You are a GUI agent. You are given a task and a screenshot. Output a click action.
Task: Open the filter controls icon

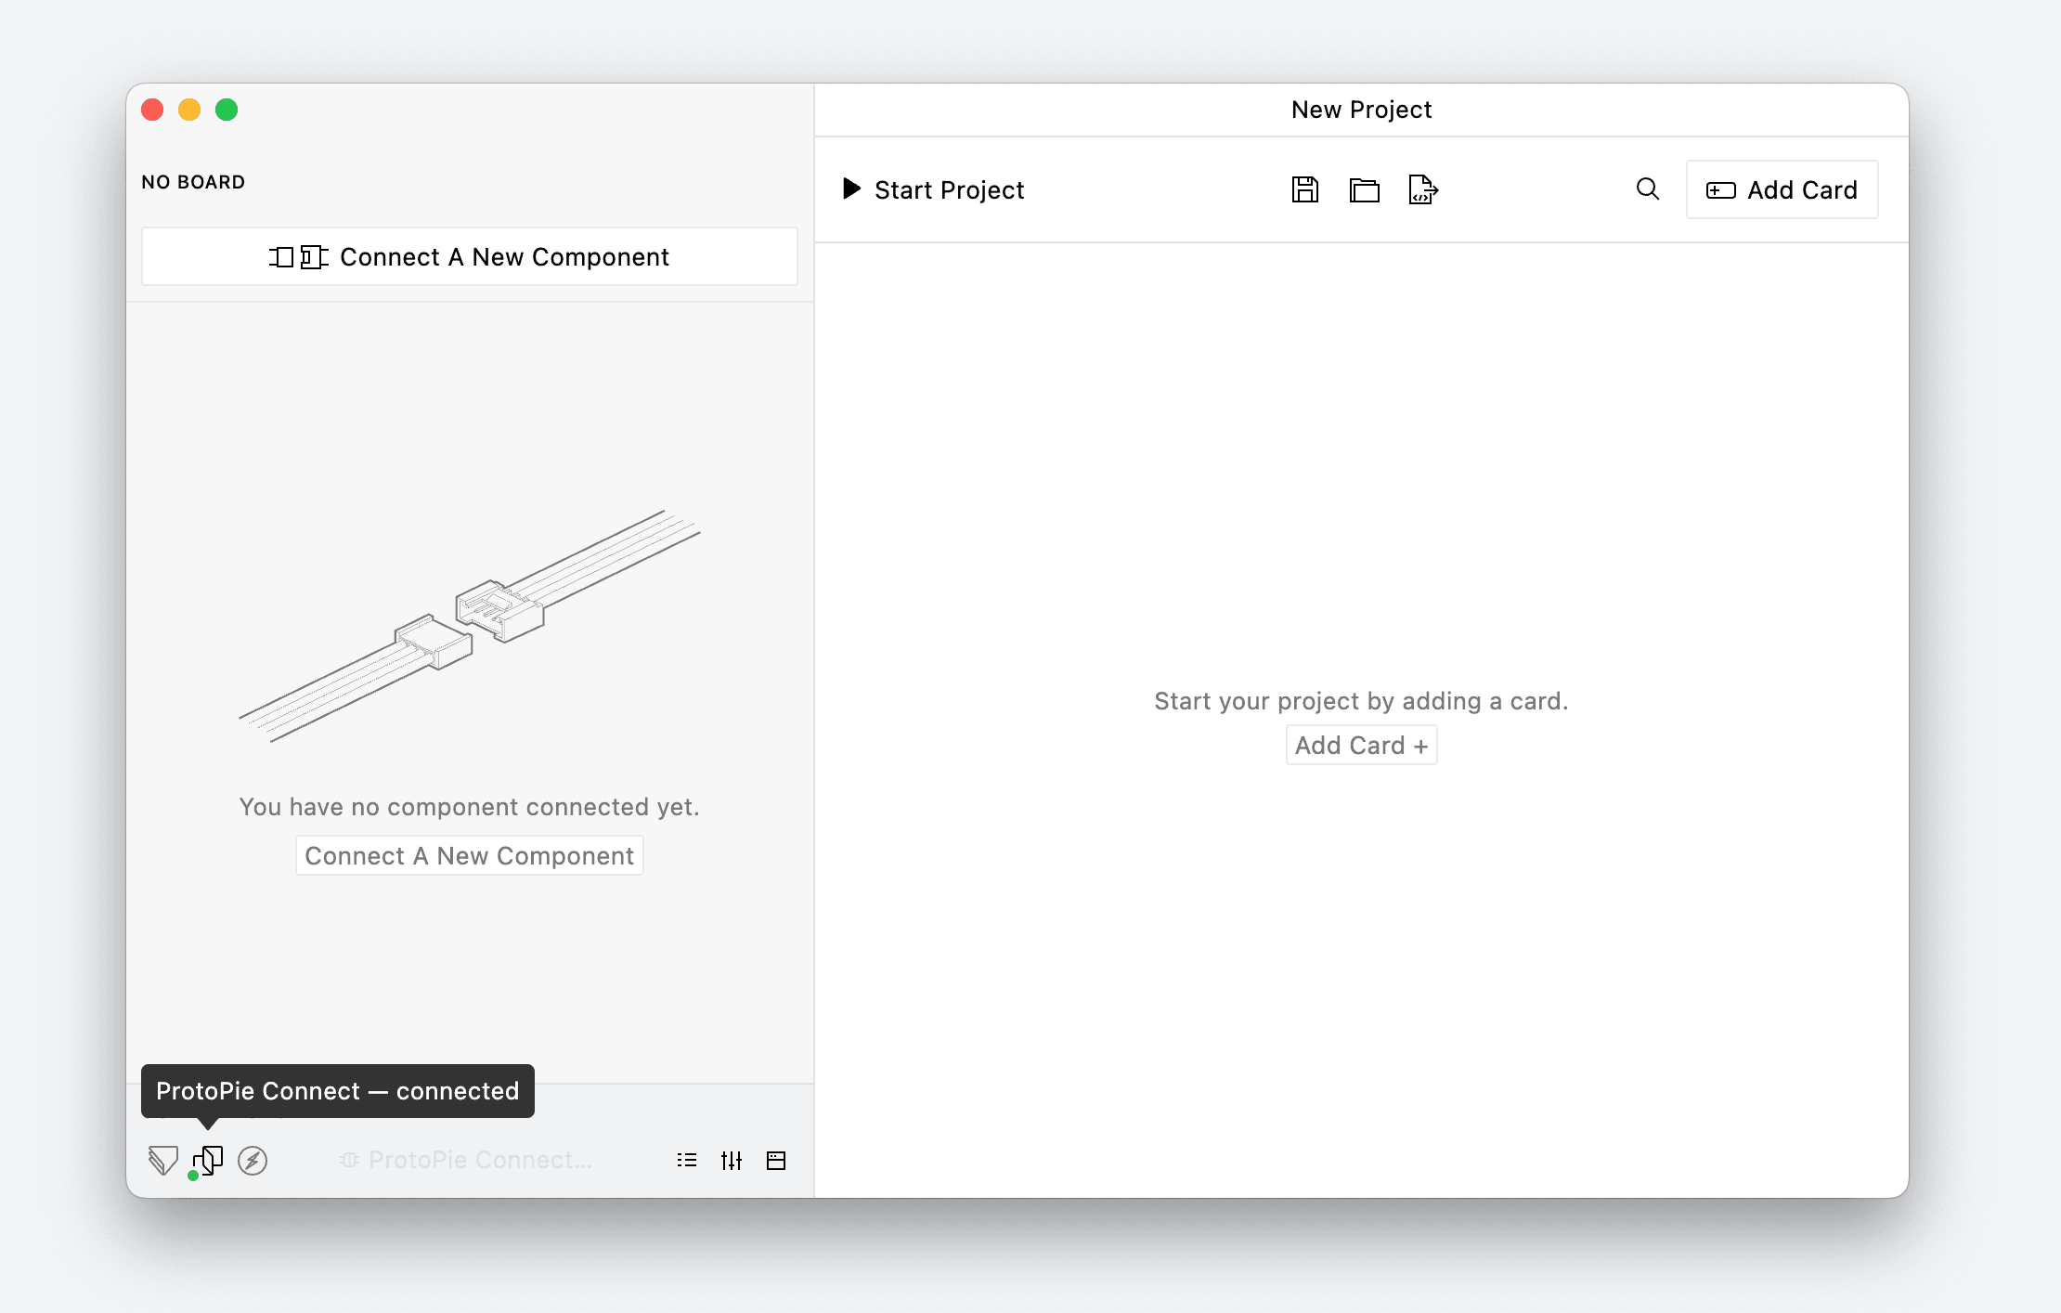pos(732,1160)
